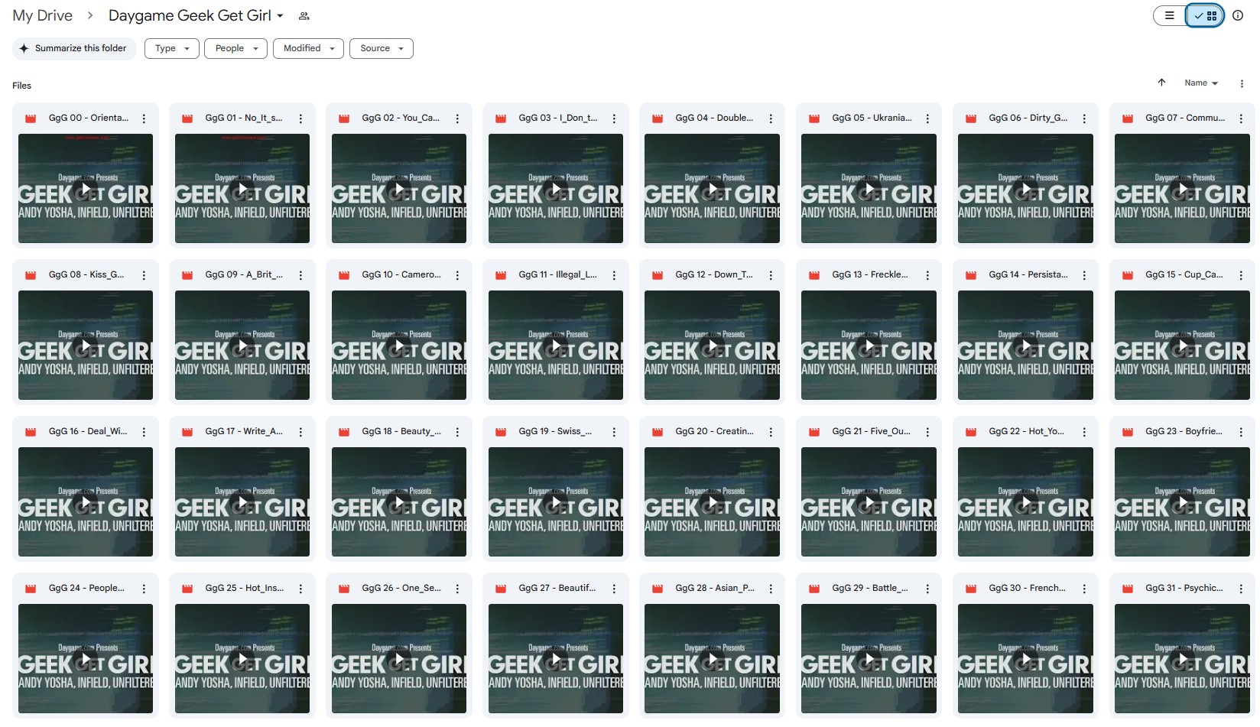
Task: Play the GgG 10 video thumbnail
Action: pyautogui.click(x=398, y=346)
